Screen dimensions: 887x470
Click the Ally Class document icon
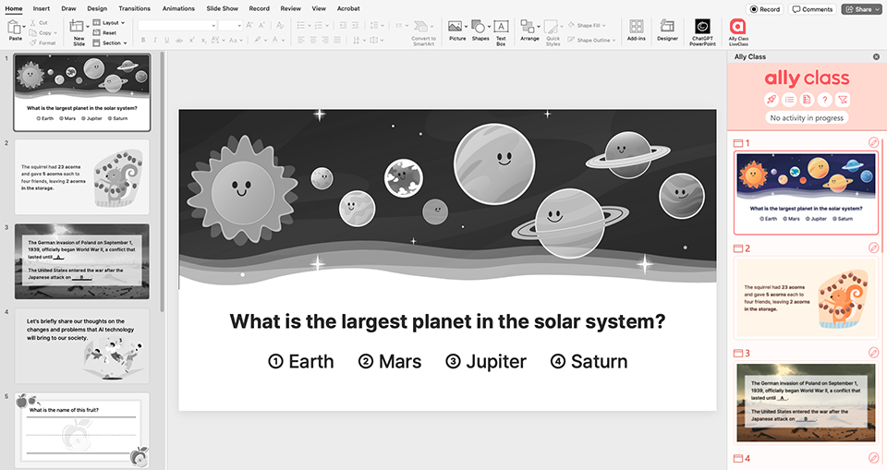click(807, 100)
